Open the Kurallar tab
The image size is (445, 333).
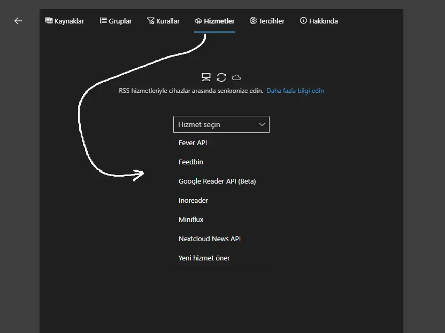click(x=164, y=21)
